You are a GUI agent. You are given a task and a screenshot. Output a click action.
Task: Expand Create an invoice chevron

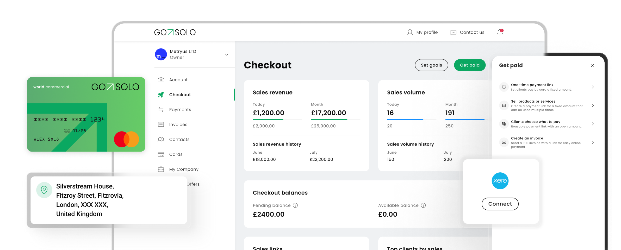[x=593, y=142]
